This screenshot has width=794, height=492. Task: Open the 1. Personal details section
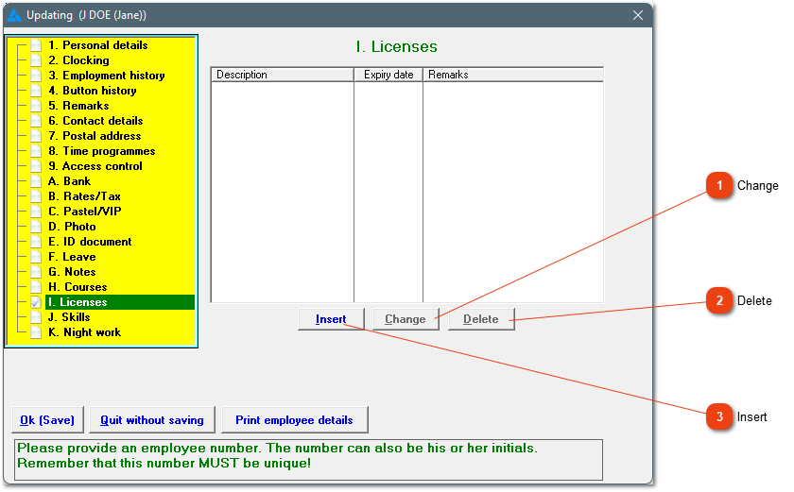pyautogui.click(x=97, y=45)
